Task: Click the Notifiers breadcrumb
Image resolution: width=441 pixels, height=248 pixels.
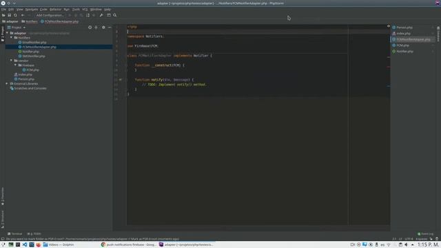Action: tap(30, 21)
